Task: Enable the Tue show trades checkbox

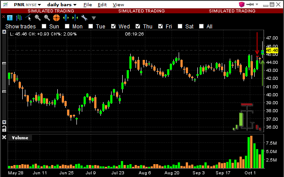Action: click(x=91, y=26)
